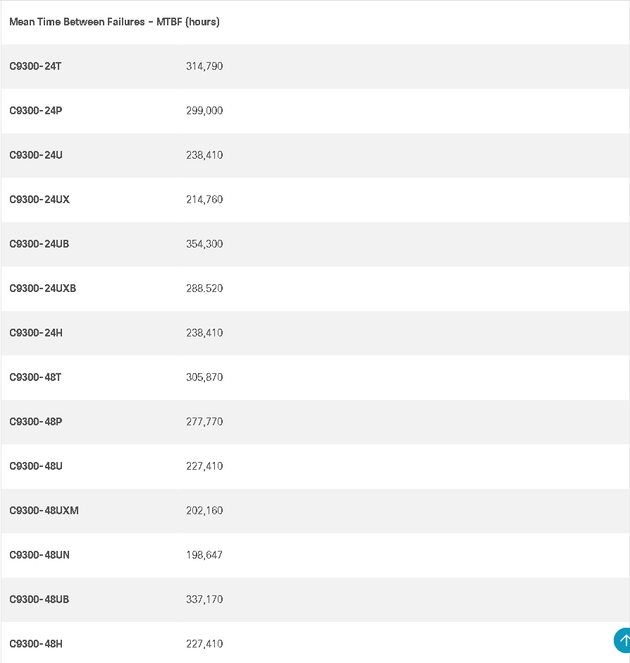Click the 354,300 hours value
This screenshot has height=663, width=630.
pyautogui.click(x=204, y=244)
